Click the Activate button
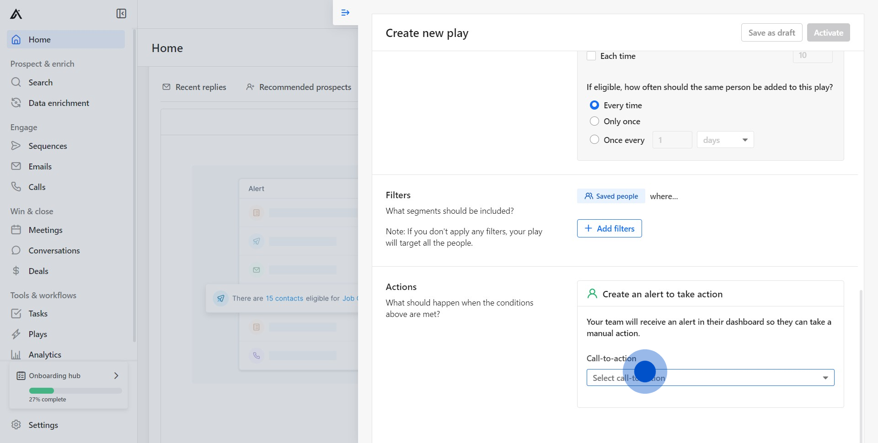Viewport: 878px width, 443px height. [828, 32]
